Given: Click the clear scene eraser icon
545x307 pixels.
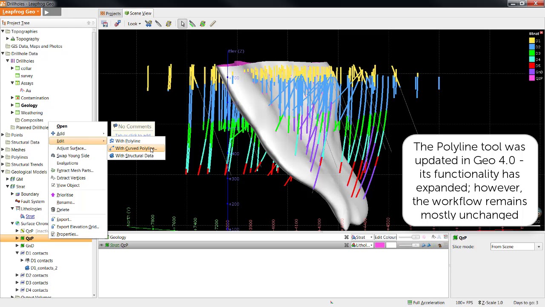Looking at the screenshot, I should pos(117,24).
